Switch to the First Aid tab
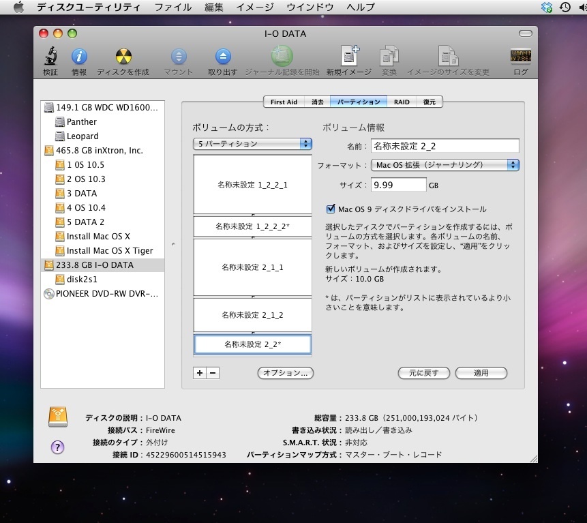587x523 pixels. point(284,102)
